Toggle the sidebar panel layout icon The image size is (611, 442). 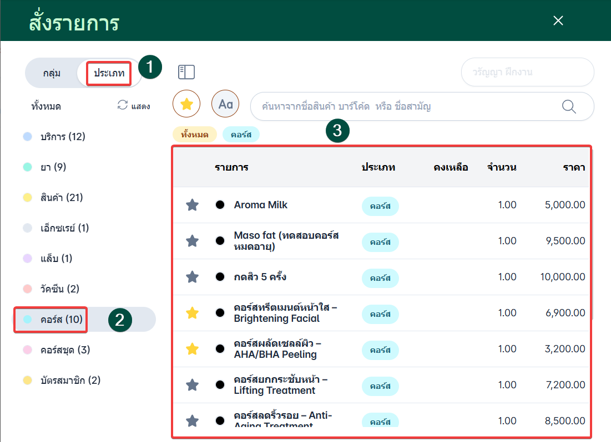[186, 72]
